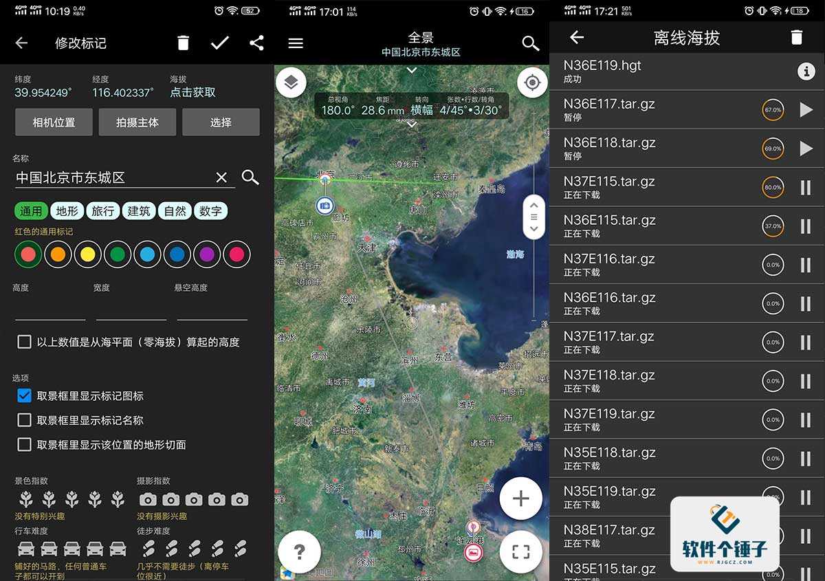Open the navigation drawer on the 全景 screen

[296, 43]
